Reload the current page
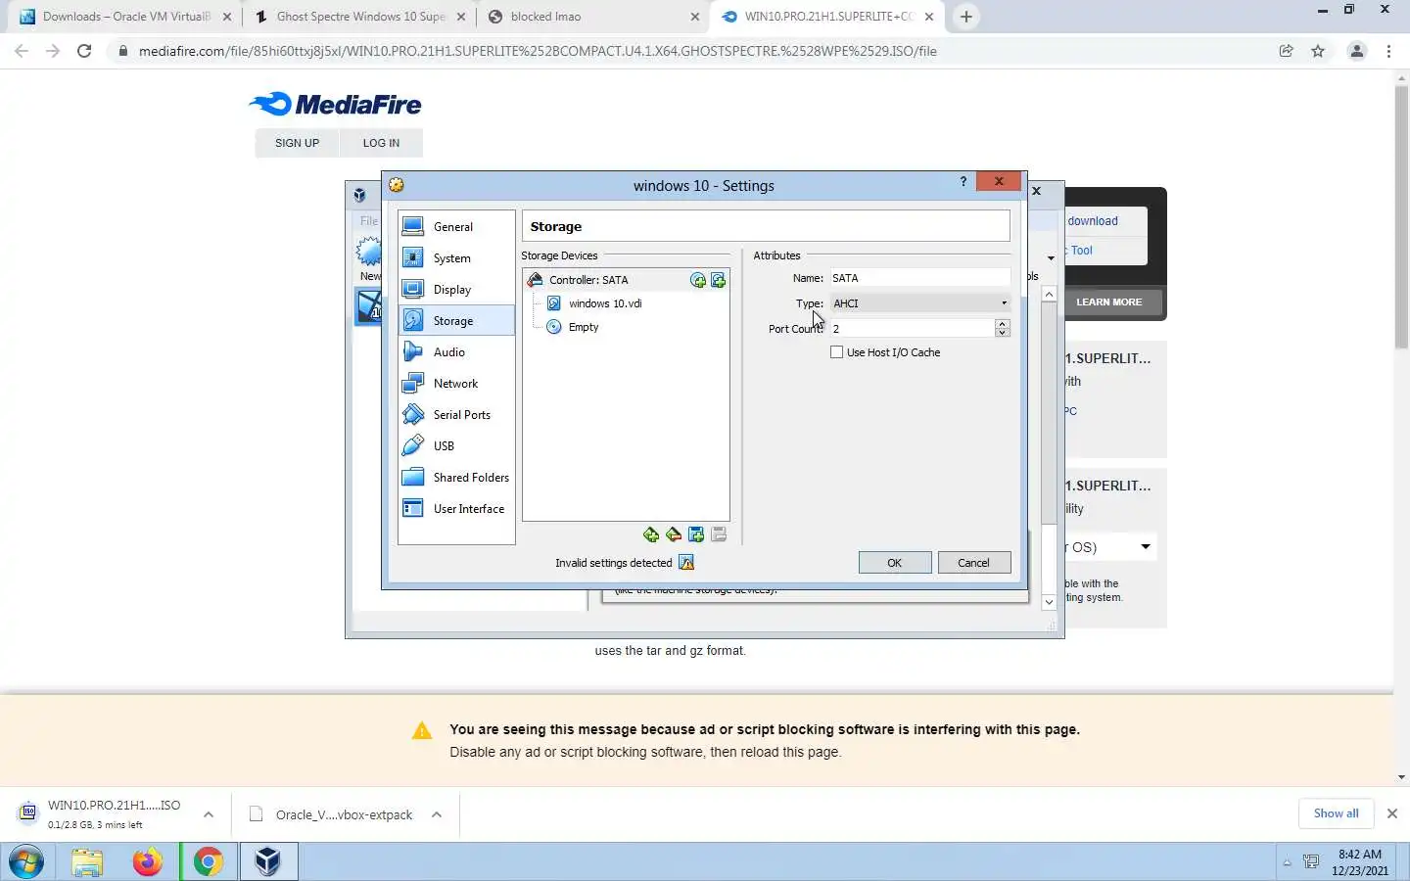 point(84,51)
